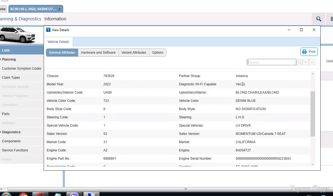
Task: Open Viber from the taskbar
Action: pyautogui.click(x=74, y=194)
